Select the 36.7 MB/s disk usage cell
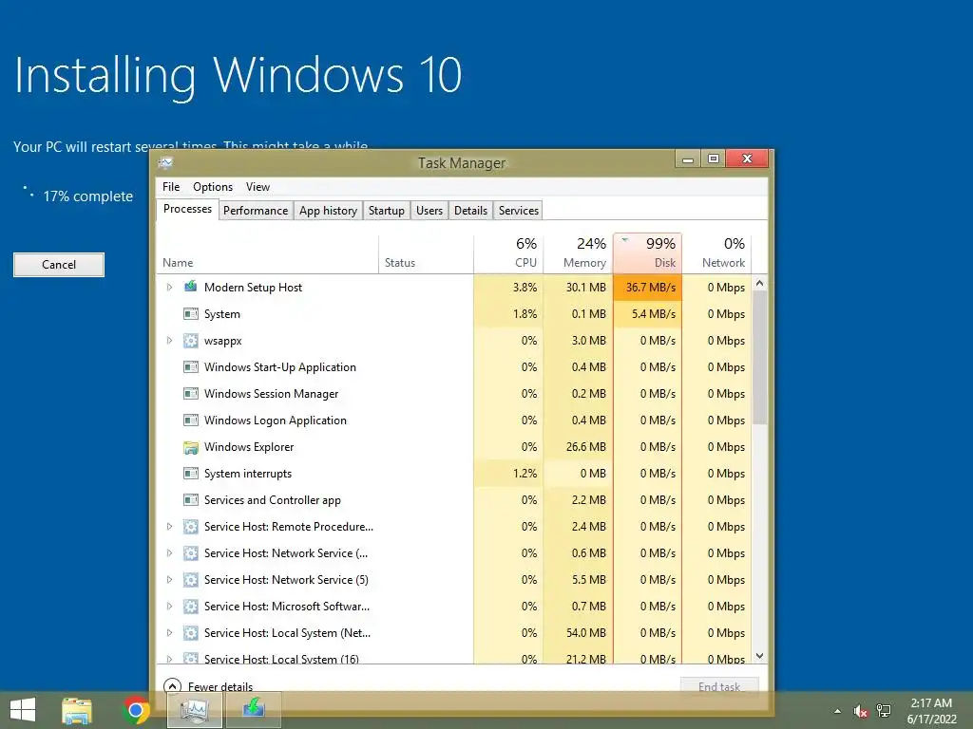The height and width of the screenshot is (729, 973). 648,287
